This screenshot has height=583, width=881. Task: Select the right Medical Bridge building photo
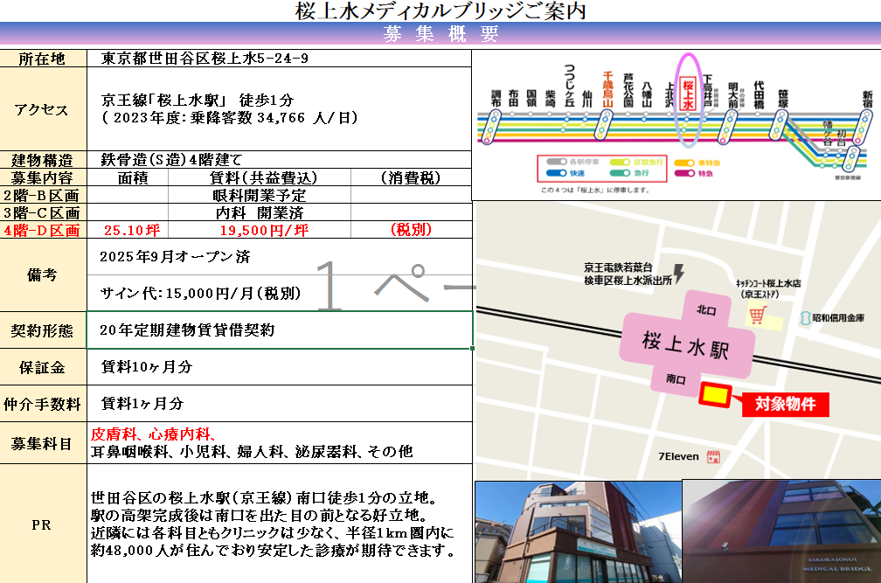tap(780, 531)
